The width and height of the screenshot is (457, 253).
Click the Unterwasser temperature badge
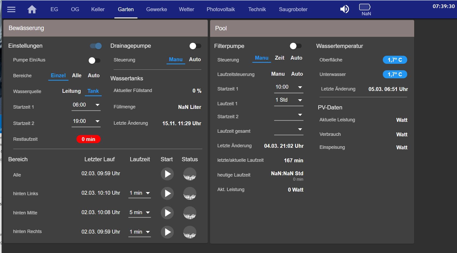point(395,74)
